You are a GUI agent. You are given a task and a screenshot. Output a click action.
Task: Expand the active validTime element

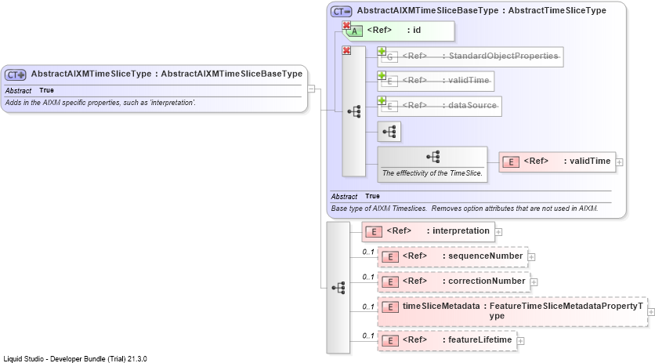click(620, 162)
